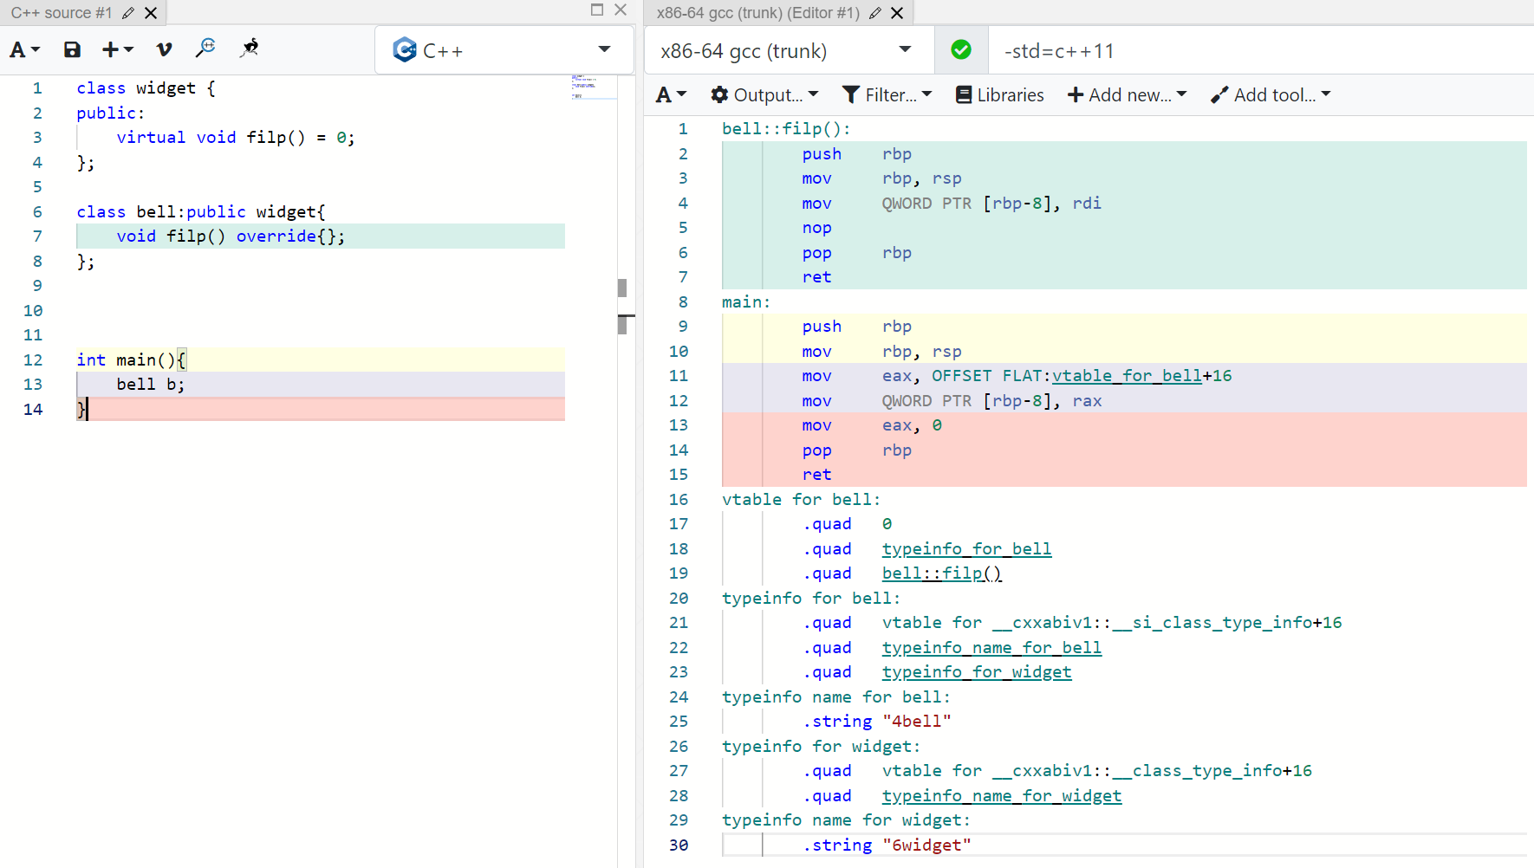Image resolution: width=1534 pixels, height=868 pixels.
Task: Click source editor line number 10
Action: pyautogui.click(x=33, y=311)
